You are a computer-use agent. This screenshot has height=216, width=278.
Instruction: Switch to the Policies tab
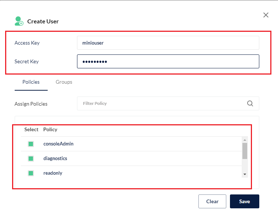pyautogui.click(x=31, y=82)
